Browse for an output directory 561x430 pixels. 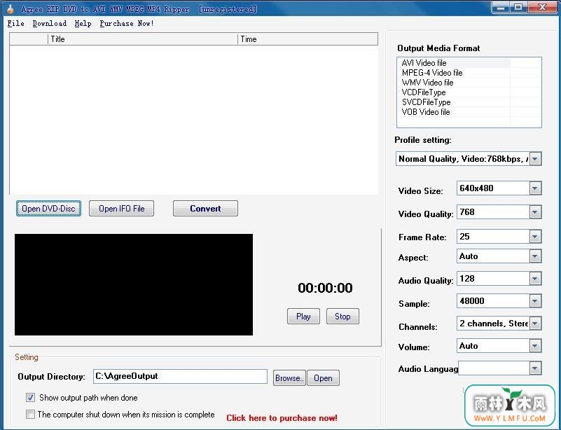(x=289, y=378)
